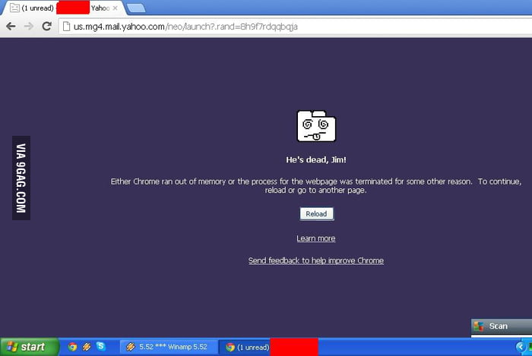Screen dimensions: 532x356
Task: Select the '(1 unread)' Yahoo browser tab
Action: [46, 8]
